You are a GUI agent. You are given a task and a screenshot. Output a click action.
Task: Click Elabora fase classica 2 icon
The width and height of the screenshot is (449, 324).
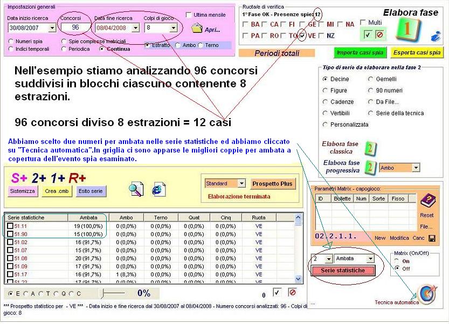pyautogui.click(x=370, y=148)
